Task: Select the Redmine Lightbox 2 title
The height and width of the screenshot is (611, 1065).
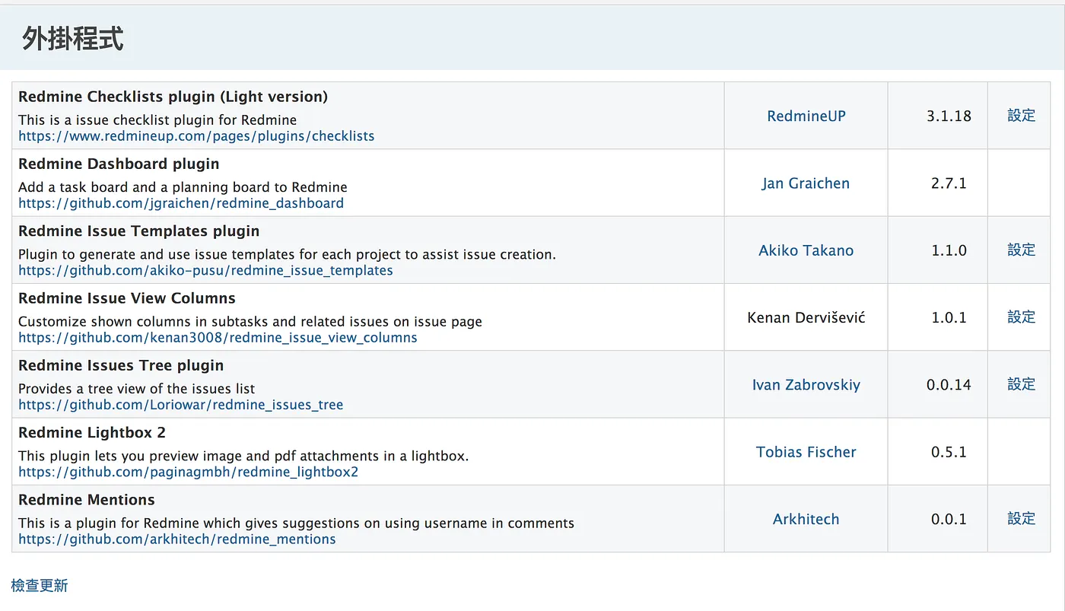Action: (x=92, y=432)
